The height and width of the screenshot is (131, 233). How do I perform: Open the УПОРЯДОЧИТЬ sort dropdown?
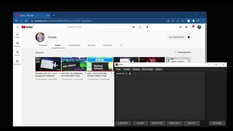point(183,52)
